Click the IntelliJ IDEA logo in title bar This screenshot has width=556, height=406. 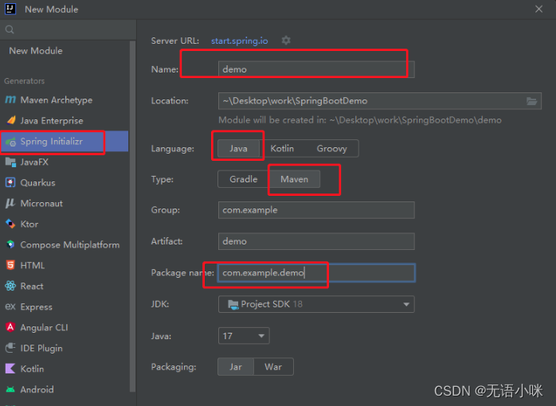(10, 9)
